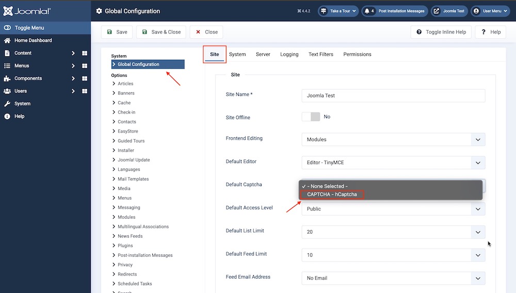Choose CAPTCHA - hCaptcha option

pos(332,194)
